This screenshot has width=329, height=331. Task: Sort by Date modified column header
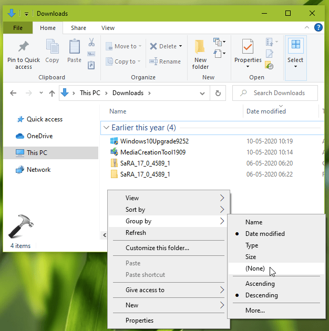[266, 111]
